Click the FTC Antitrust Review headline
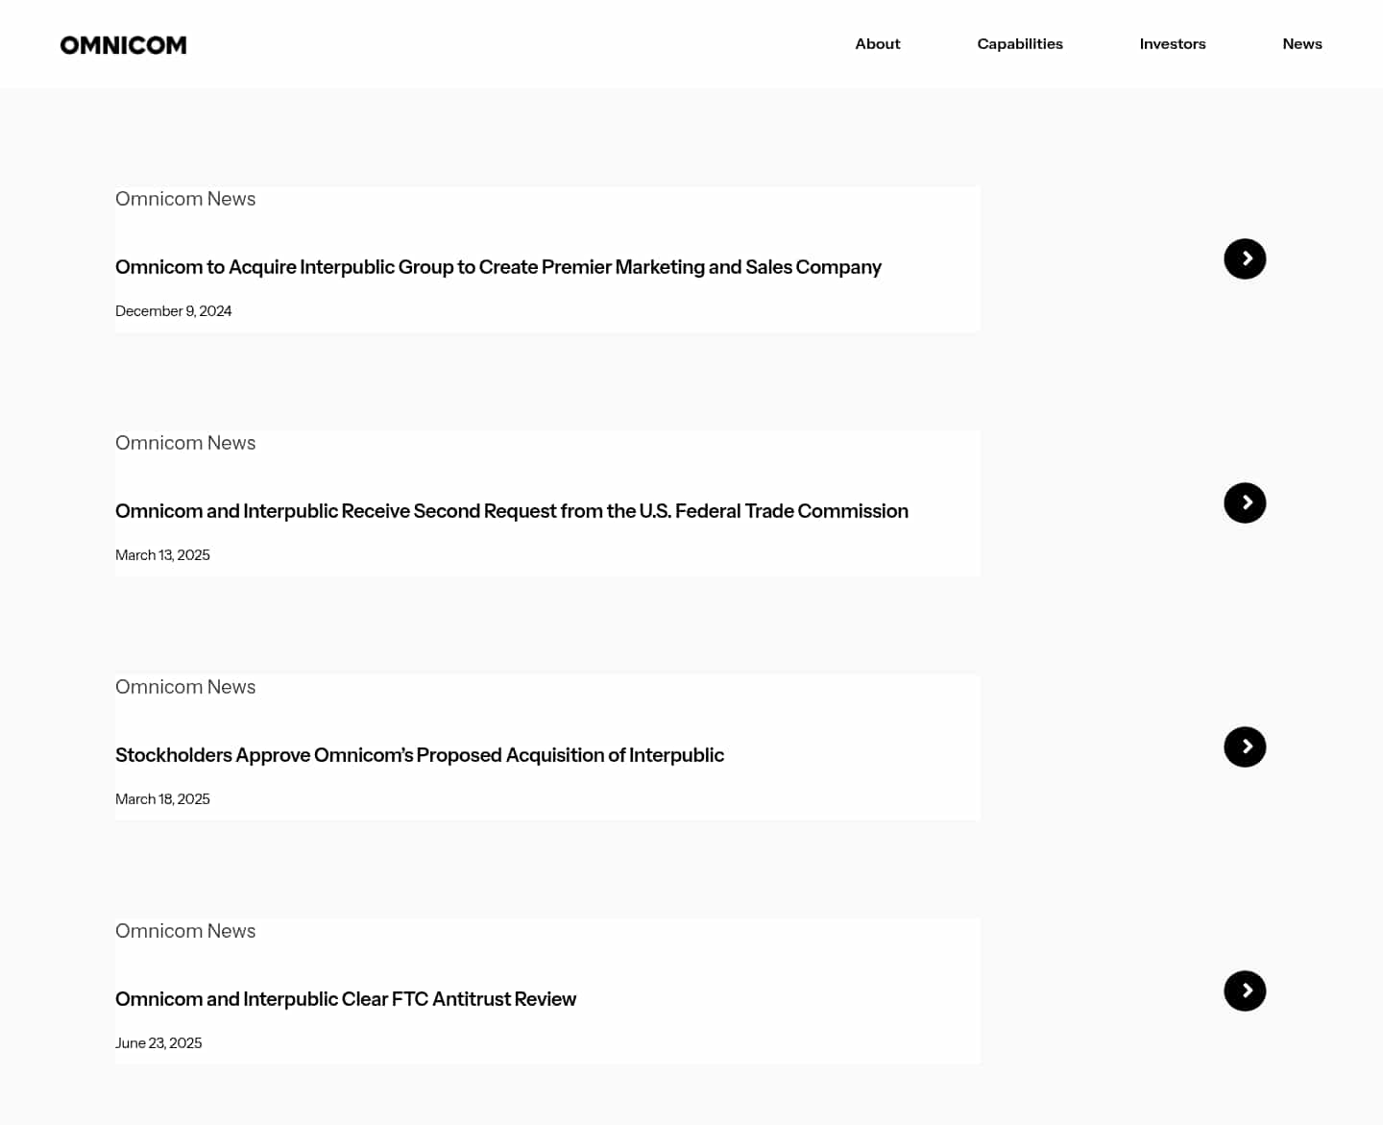This screenshot has height=1125, width=1383. coord(346,999)
